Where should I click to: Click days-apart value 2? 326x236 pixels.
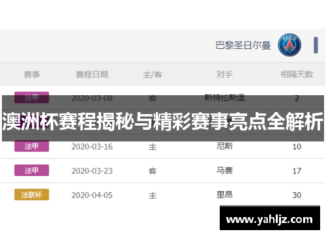tap(297, 98)
